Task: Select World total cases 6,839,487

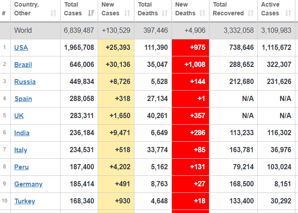Action: coord(79,30)
